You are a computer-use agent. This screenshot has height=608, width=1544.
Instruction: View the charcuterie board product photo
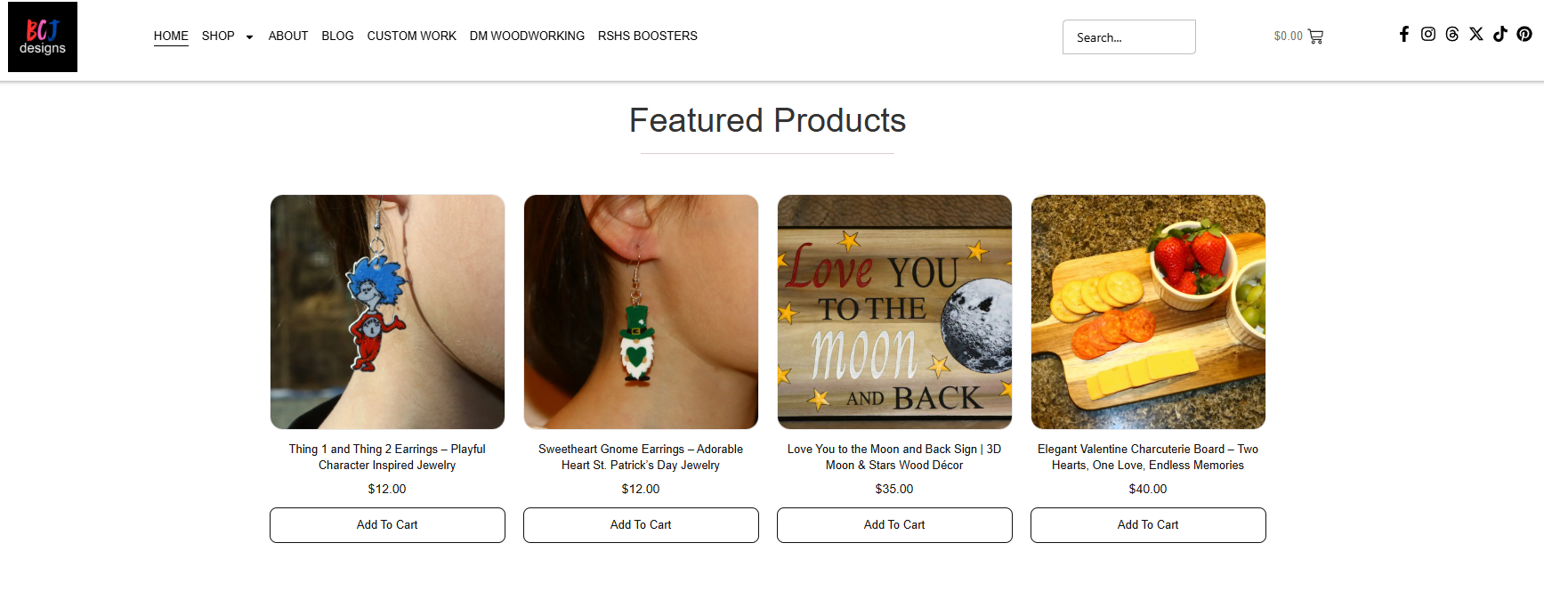[x=1148, y=312]
